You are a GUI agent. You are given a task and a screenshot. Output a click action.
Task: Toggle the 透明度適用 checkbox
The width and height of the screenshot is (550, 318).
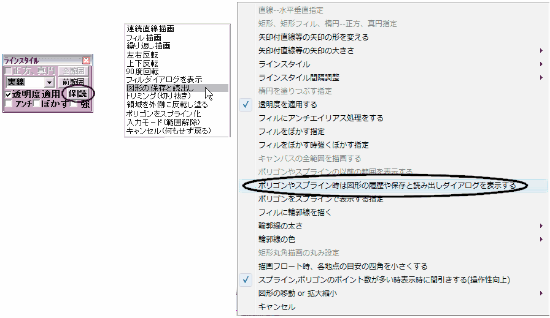point(8,95)
